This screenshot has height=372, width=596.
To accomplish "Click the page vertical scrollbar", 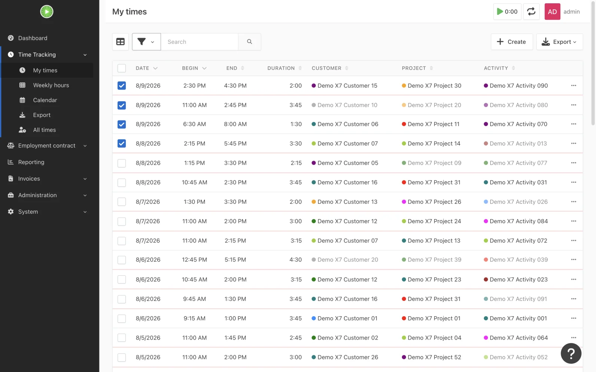I will pos(593,63).
